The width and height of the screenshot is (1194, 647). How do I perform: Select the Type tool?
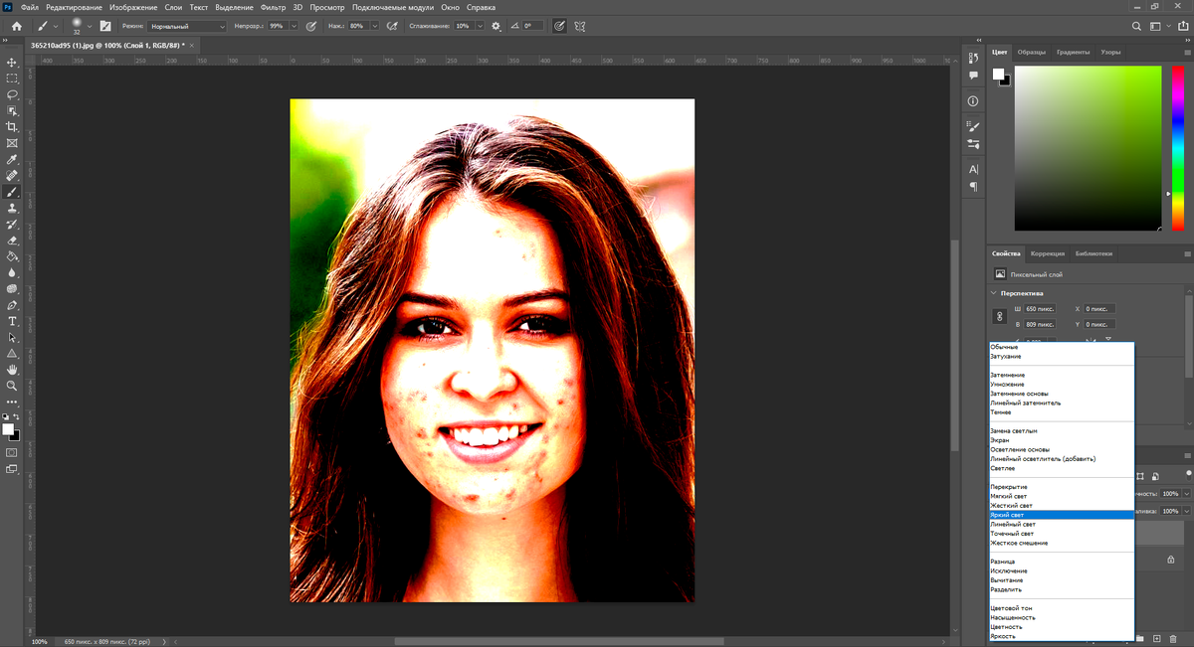pos(13,321)
